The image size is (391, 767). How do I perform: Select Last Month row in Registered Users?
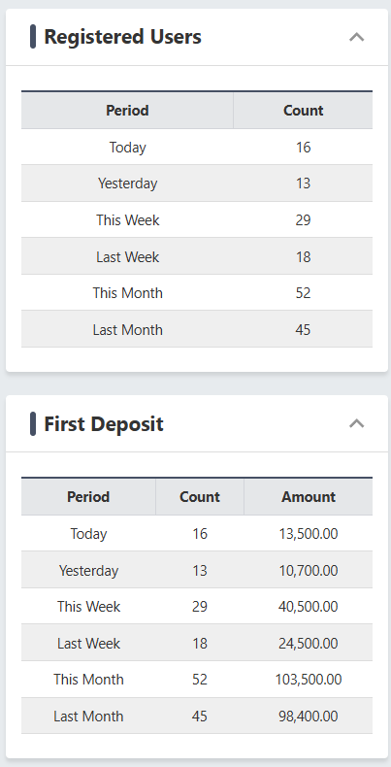[x=197, y=329]
